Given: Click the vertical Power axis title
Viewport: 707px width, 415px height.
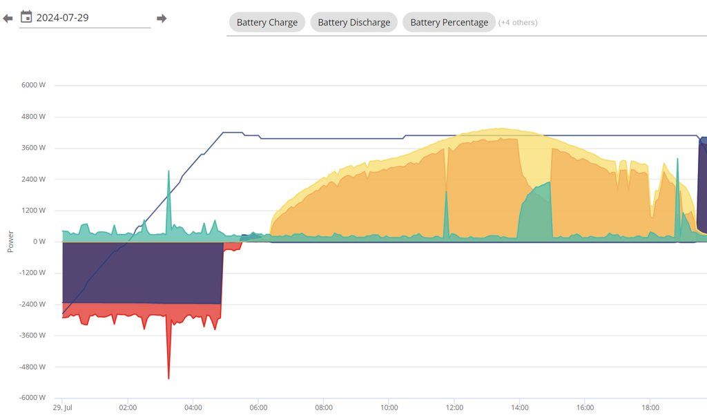Looking at the screenshot, I should [x=10, y=242].
